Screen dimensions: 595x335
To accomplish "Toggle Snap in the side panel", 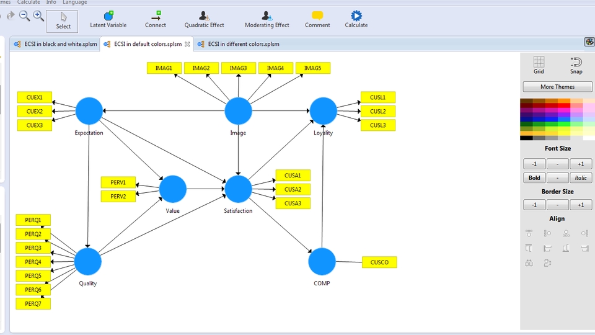I will pyautogui.click(x=576, y=65).
